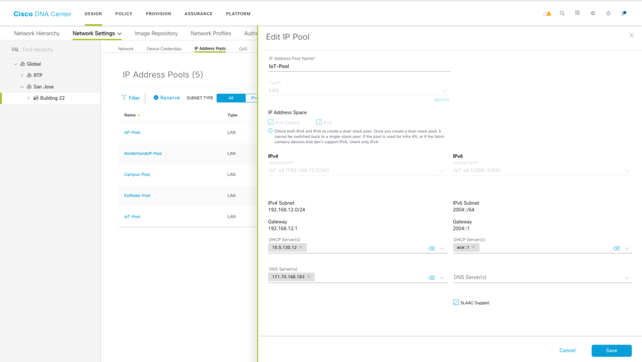Click the Save button
Screen dimensions: 642x362
point(611,350)
